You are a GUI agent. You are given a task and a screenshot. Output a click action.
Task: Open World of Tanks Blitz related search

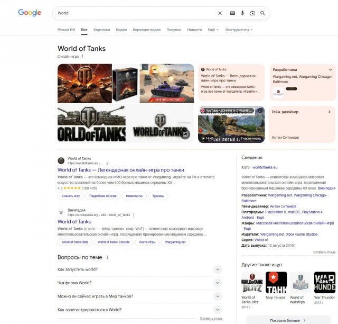click(252, 290)
